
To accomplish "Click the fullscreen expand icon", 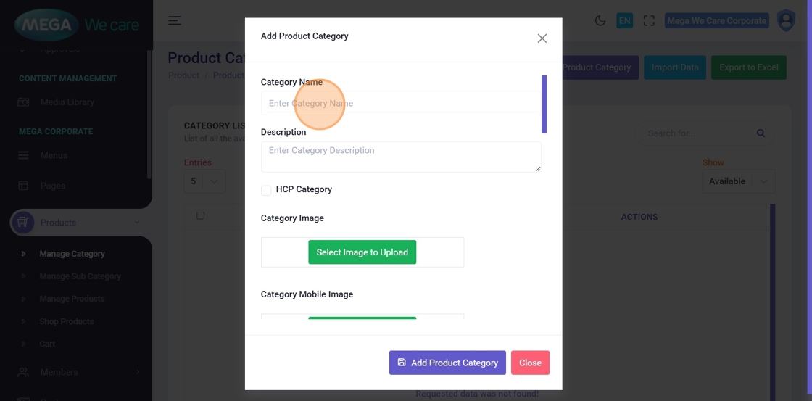I will click(649, 20).
